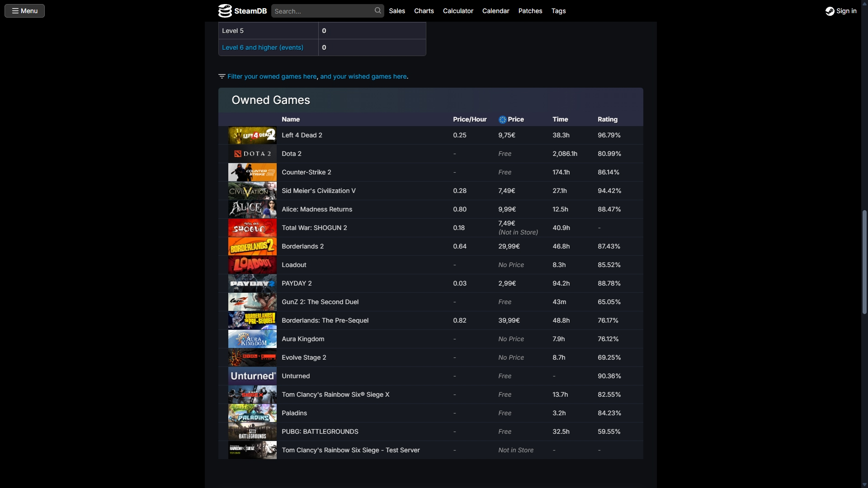Open the PAYDAY 2 name link
The height and width of the screenshot is (488, 868).
pyautogui.click(x=297, y=283)
